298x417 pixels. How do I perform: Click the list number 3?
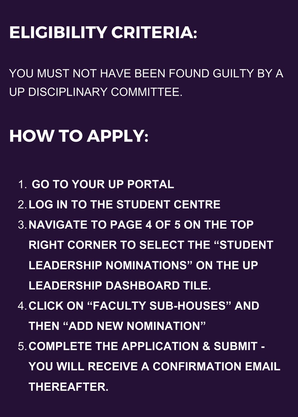(22, 225)
